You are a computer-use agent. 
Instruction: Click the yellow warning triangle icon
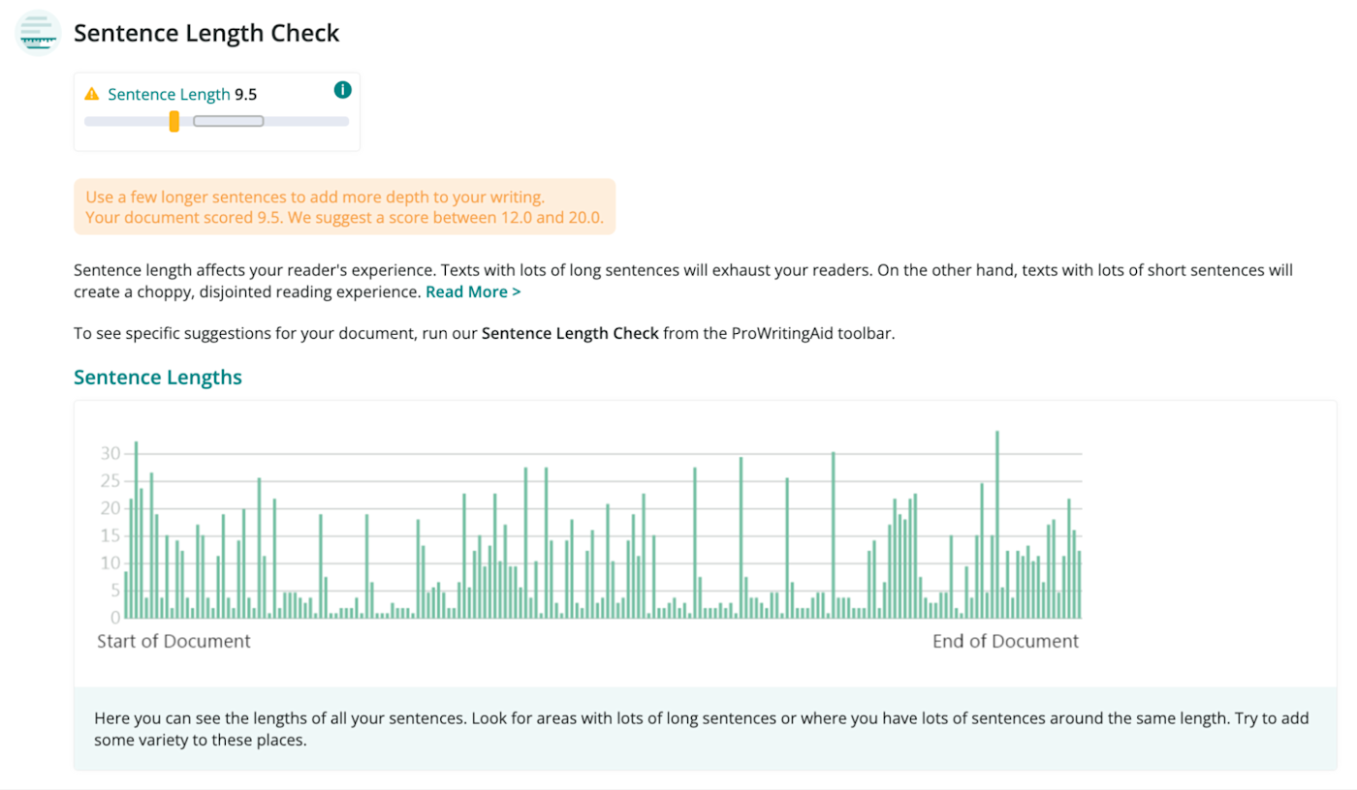pos(92,94)
